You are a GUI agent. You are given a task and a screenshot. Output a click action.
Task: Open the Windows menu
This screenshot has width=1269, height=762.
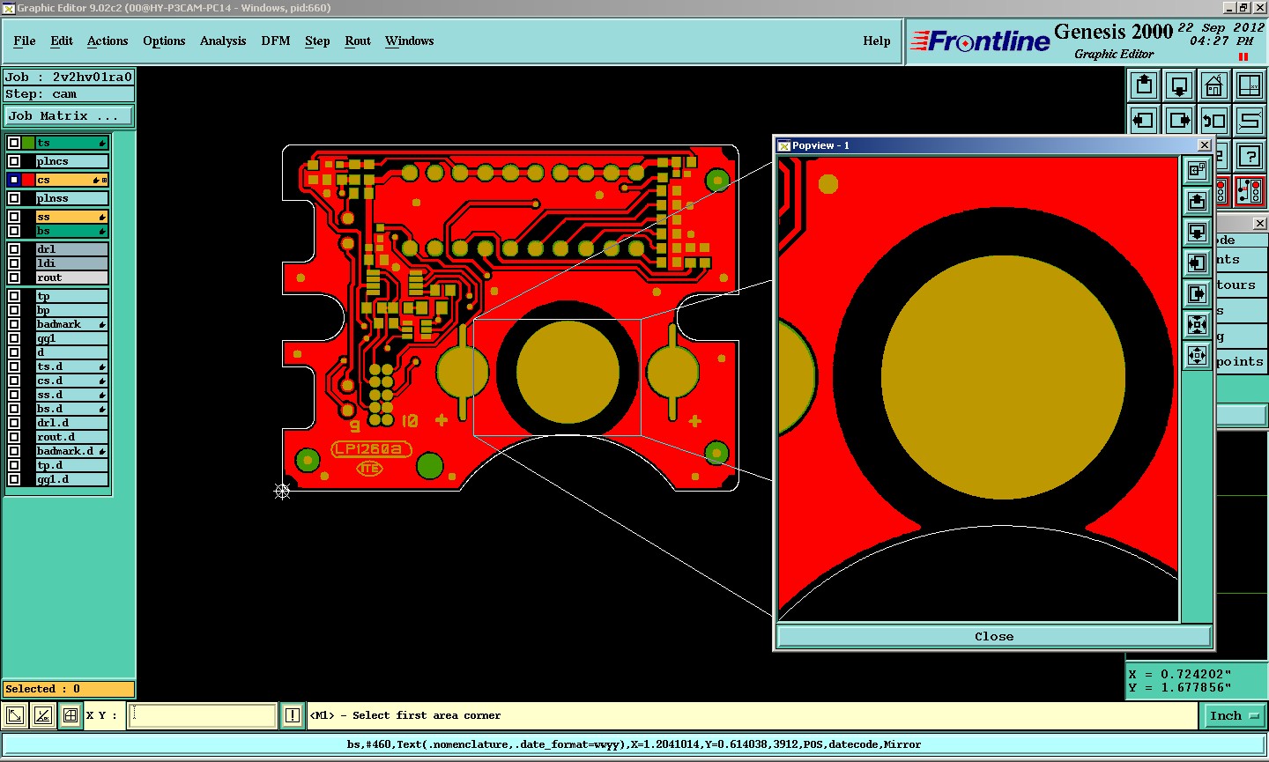[x=409, y=41]
